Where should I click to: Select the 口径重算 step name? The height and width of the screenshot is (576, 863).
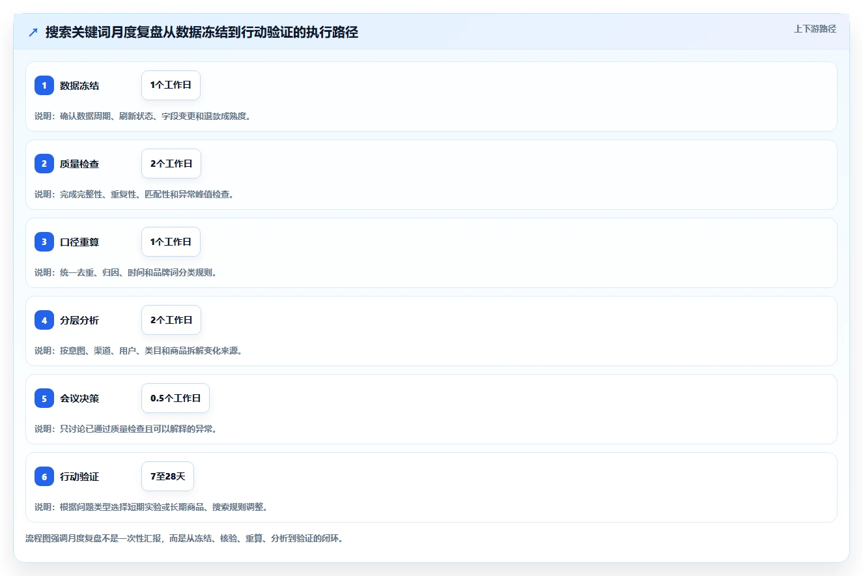pyautogui.click(x=79, y=242)
